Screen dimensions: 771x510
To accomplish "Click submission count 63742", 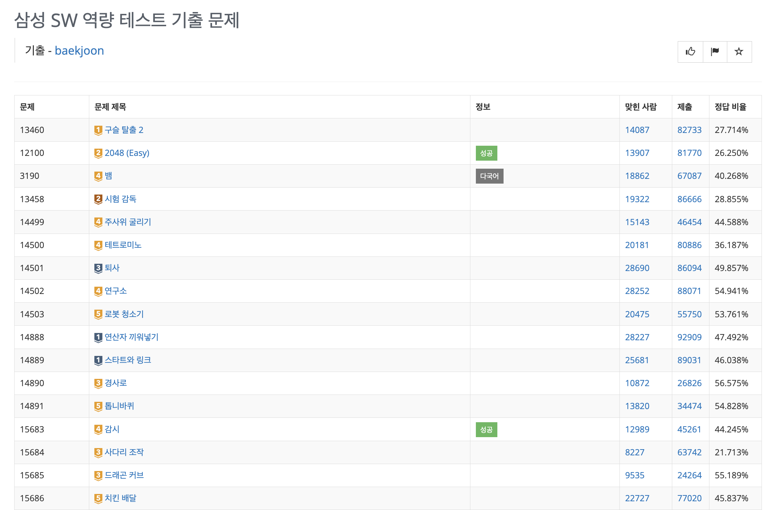I will click(x=689, y=452).
